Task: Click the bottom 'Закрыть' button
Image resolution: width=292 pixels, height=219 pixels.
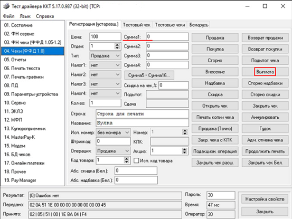Action: [x=265, y=212]
